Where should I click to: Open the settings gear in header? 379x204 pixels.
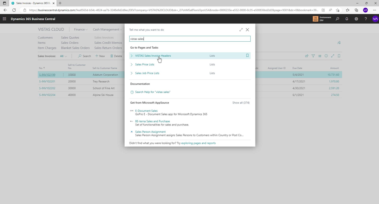(356, 19)
